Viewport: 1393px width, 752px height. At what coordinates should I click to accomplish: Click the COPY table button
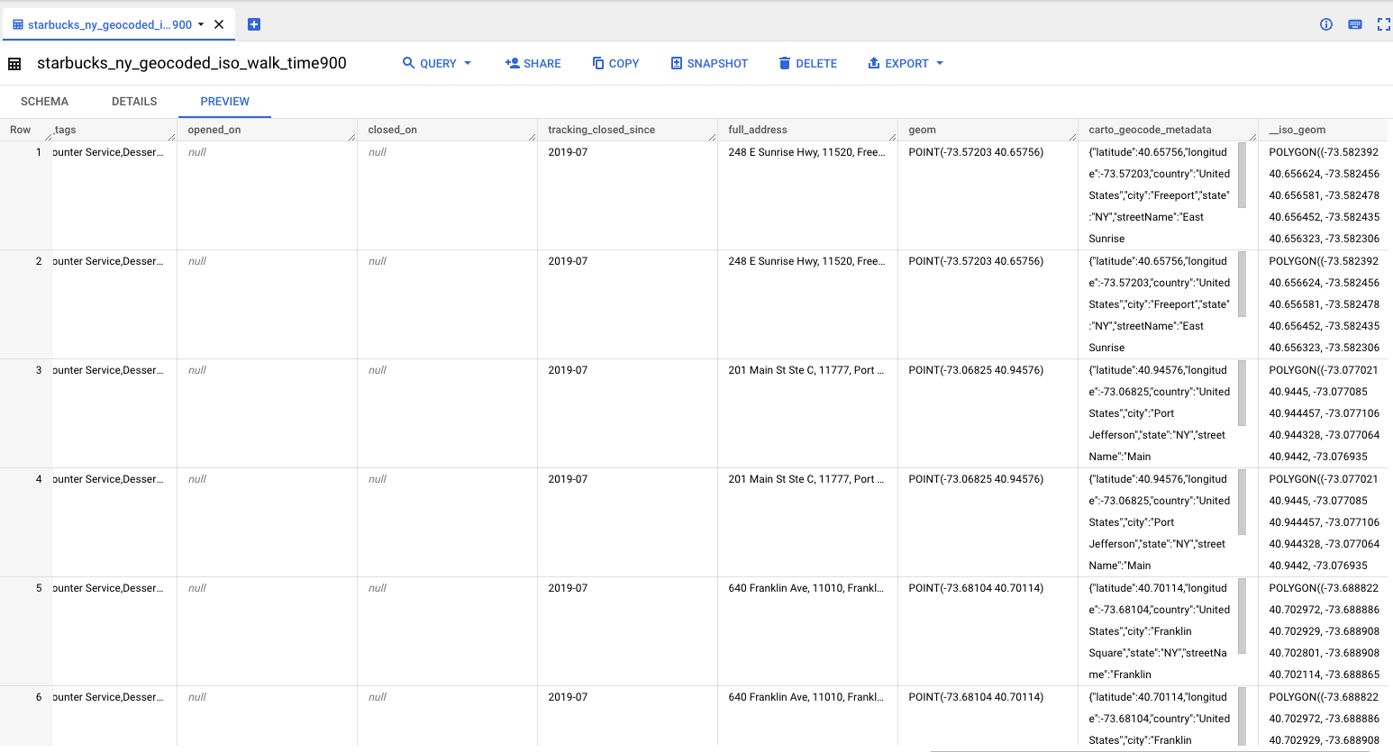coord(615,63)
